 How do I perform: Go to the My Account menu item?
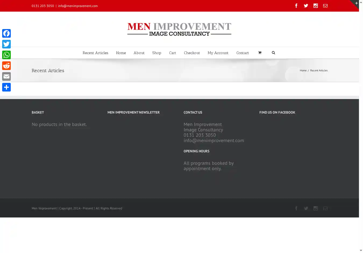[218, 53]
